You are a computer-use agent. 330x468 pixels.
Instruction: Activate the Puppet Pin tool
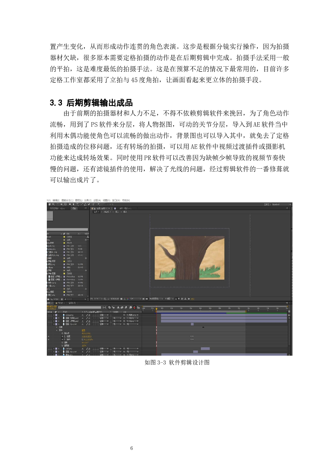[x=98, y=204]
